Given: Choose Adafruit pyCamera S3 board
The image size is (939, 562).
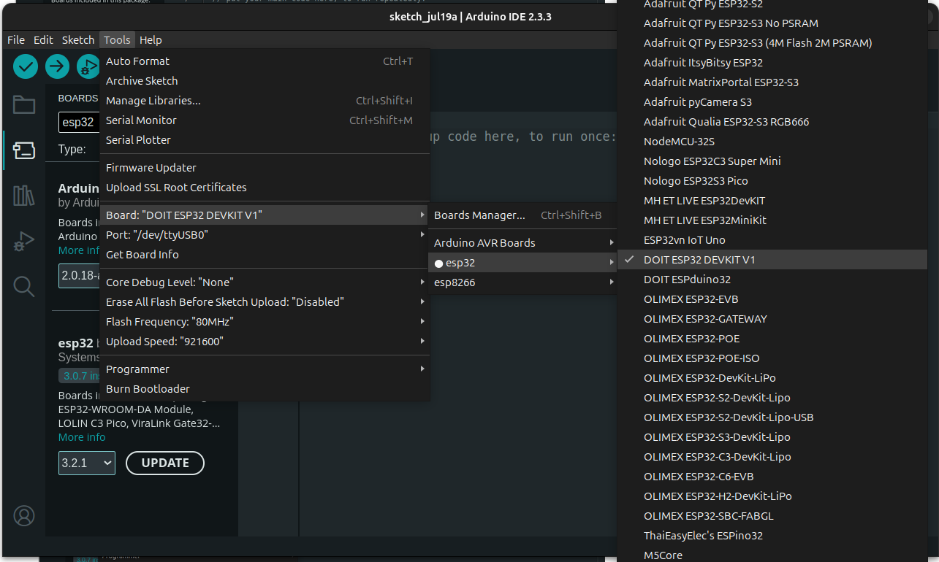Looking at the screenshot, I should click(772, 102).
